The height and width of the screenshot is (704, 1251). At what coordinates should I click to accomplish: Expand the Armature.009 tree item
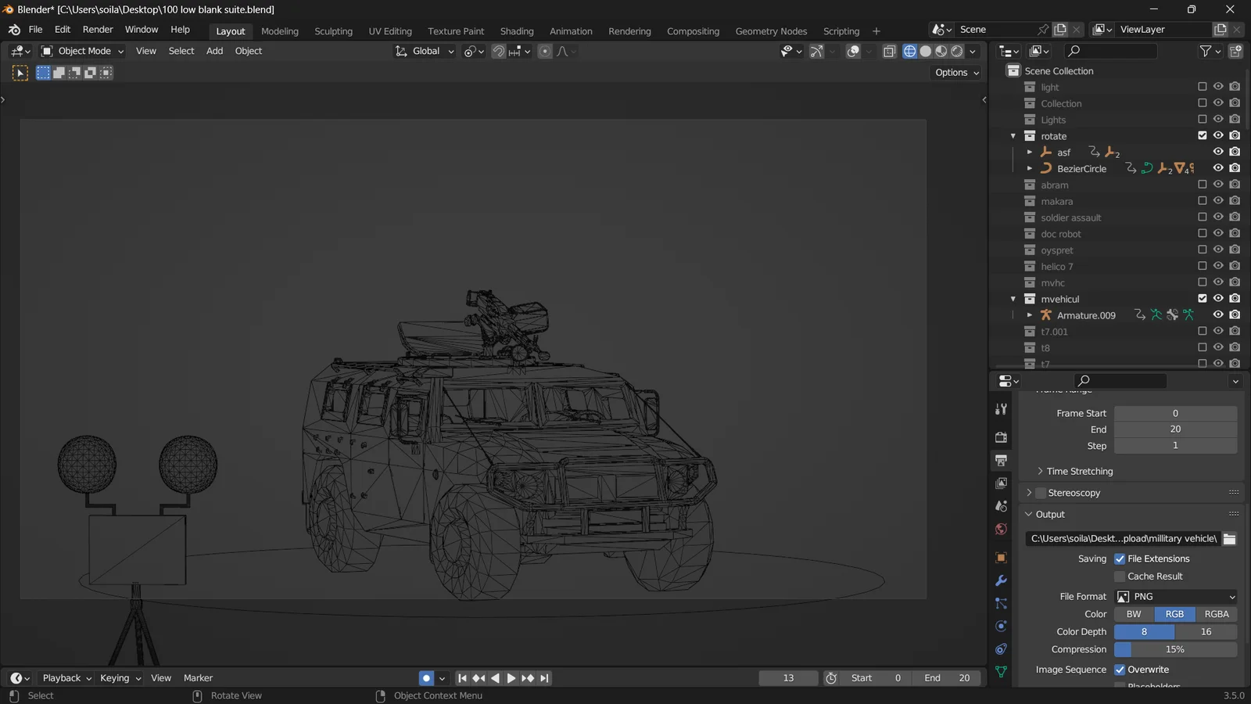pos(1030,314)
